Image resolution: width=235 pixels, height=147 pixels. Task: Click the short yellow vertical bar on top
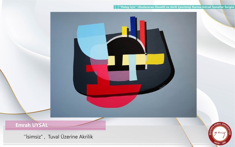point(124,30)
